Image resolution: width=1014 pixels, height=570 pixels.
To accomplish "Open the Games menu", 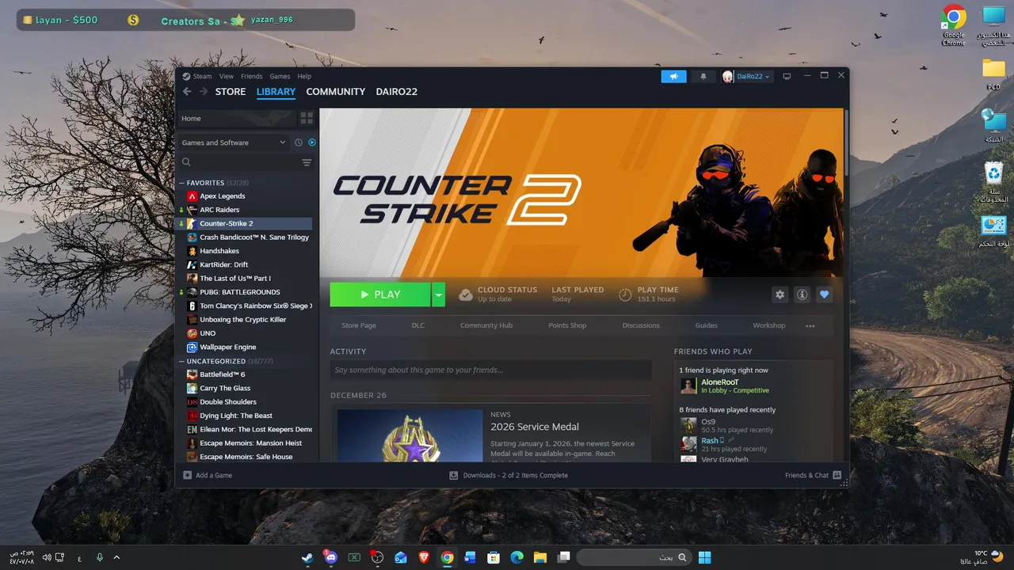I will tap(280, 77).
